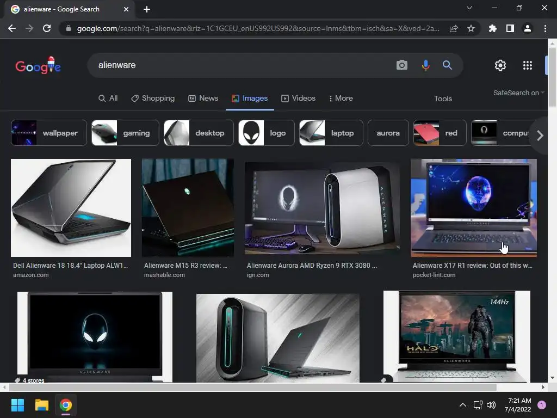
Task: Go to Google home via logo
Action: pyautogui.click(x=38, y=65)
